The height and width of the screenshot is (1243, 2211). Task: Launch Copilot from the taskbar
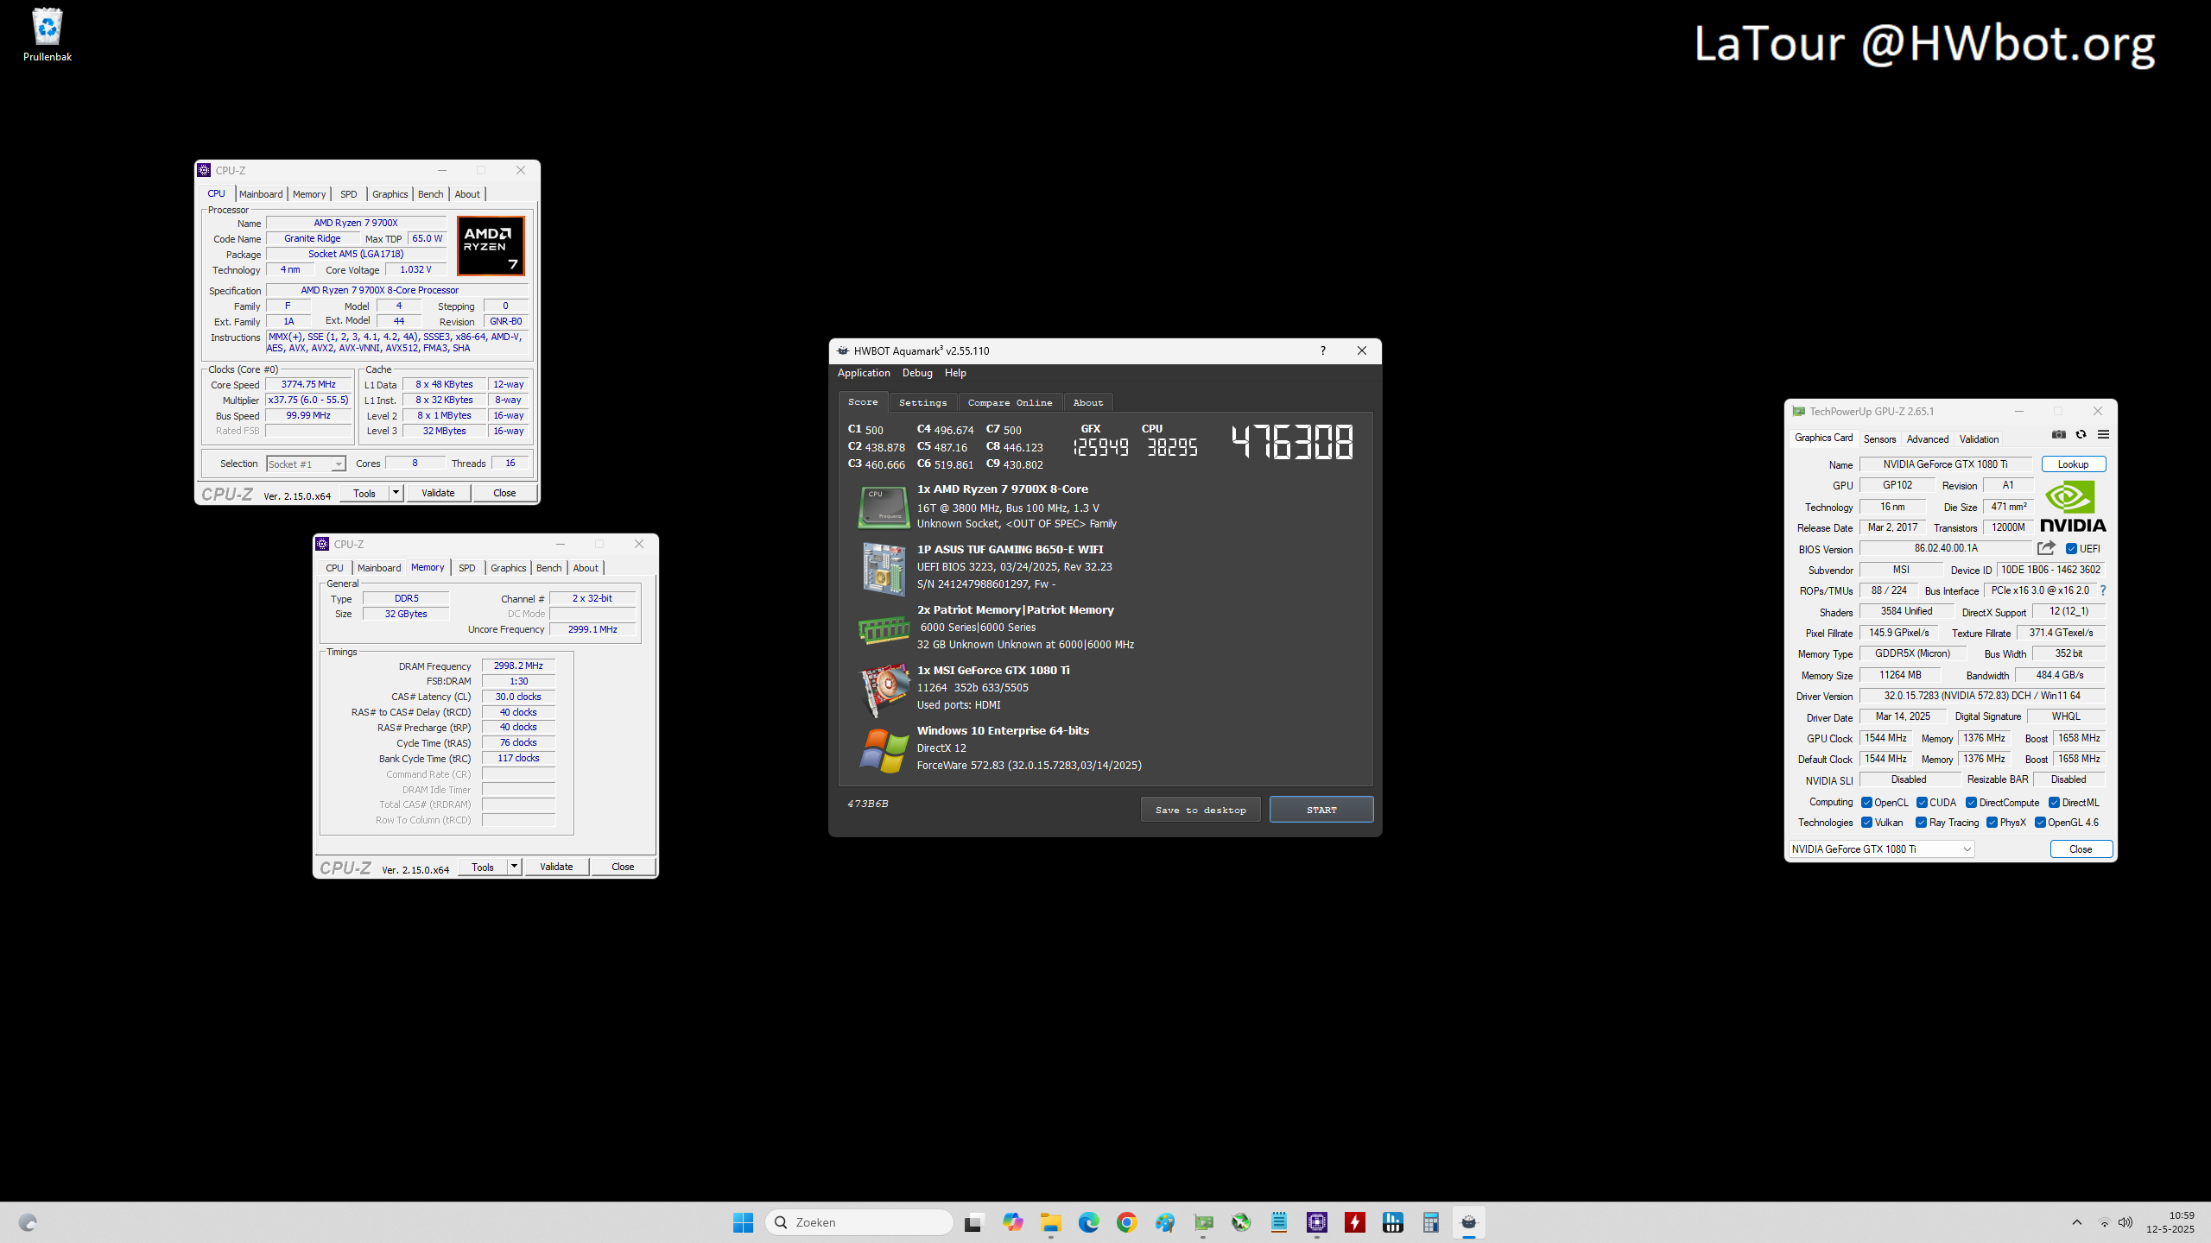click(1012, 1222)
